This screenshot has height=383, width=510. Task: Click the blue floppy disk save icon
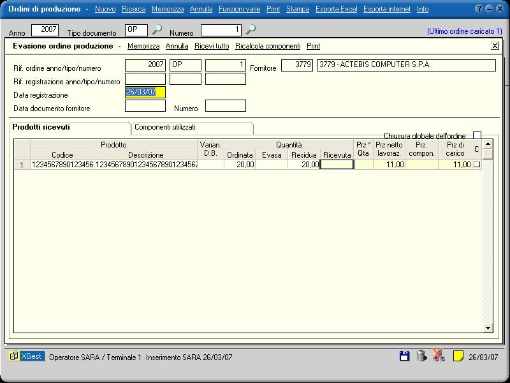404,356
